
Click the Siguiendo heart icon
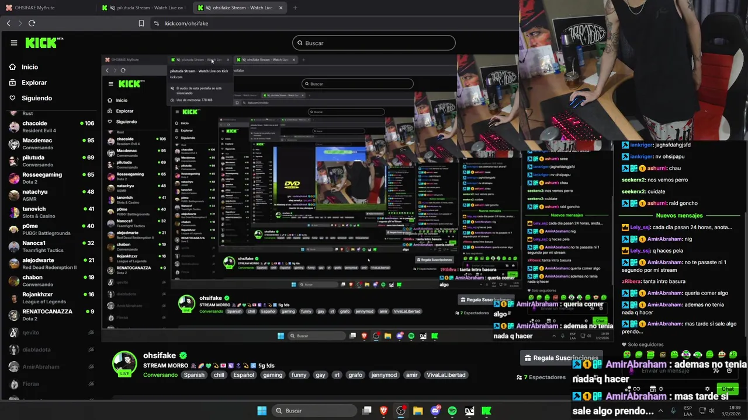coord(12,98)
